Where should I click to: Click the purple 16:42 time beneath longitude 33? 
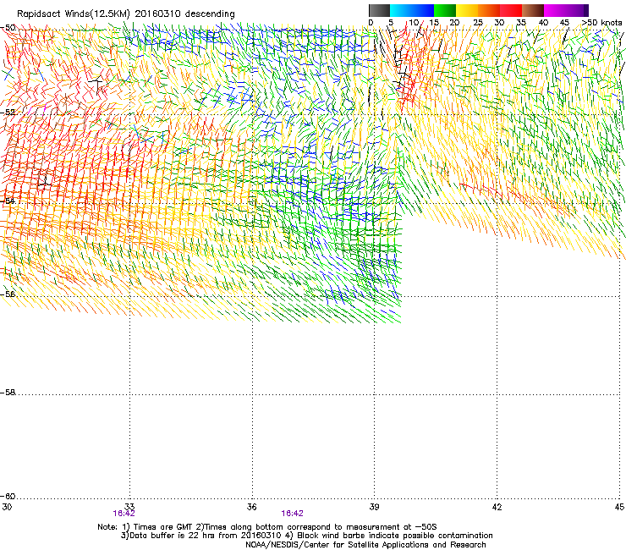(124, 514)
